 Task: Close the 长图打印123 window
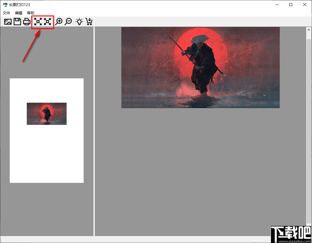pos(305,5)
